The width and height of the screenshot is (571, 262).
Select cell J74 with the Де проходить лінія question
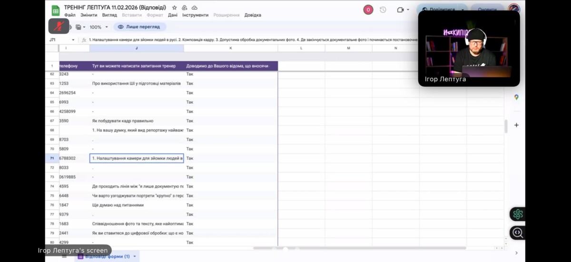point(137,187)
